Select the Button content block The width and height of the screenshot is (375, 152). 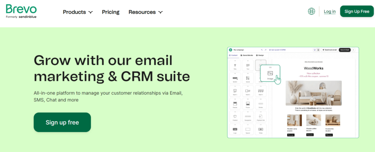pos(235,78)
